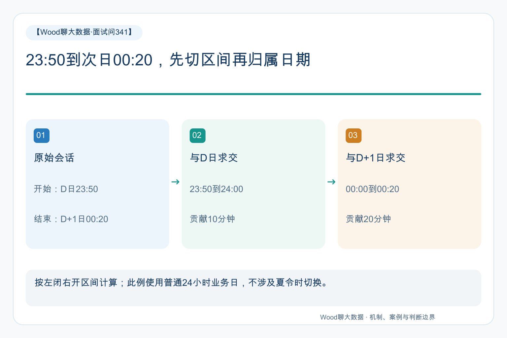Screen dimensions: 507x338
Task: Click the interval 23:50到24:00
Action: 216,189
